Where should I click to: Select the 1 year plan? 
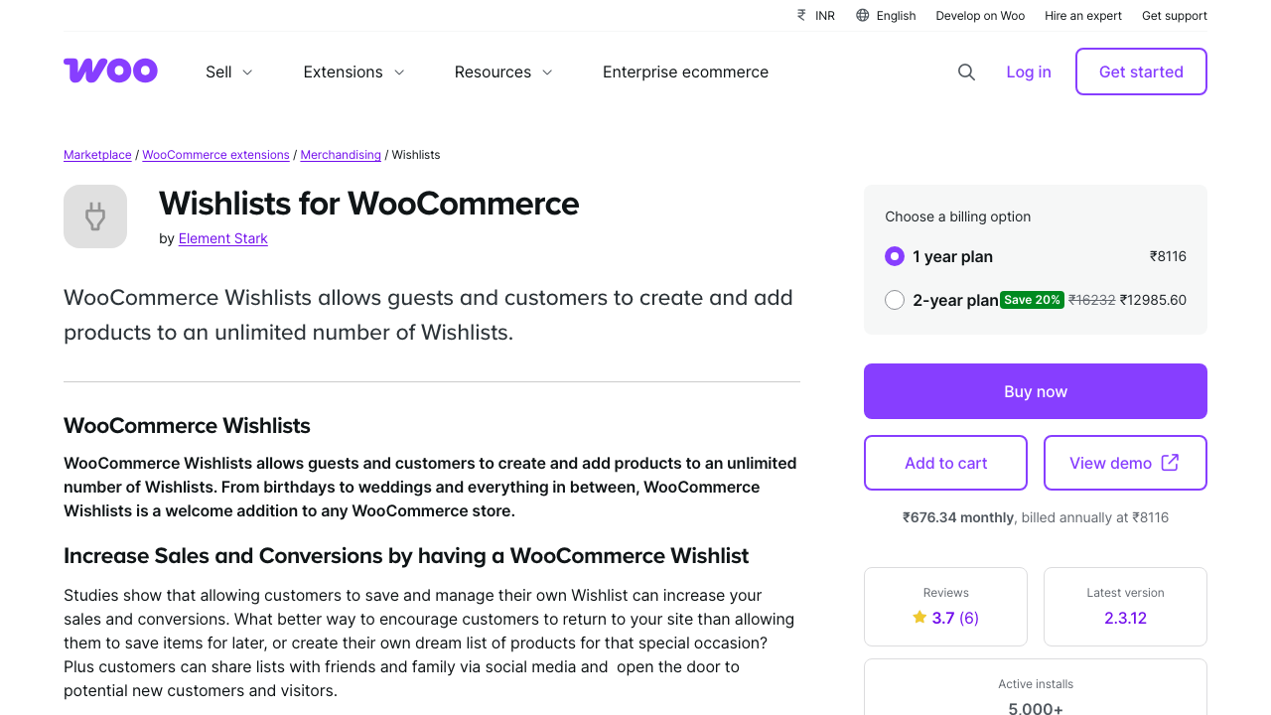[x=894, y=256]
